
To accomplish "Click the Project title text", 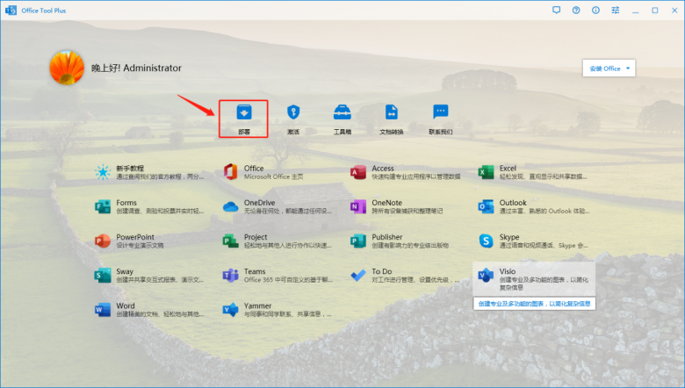I will (256, 237).
